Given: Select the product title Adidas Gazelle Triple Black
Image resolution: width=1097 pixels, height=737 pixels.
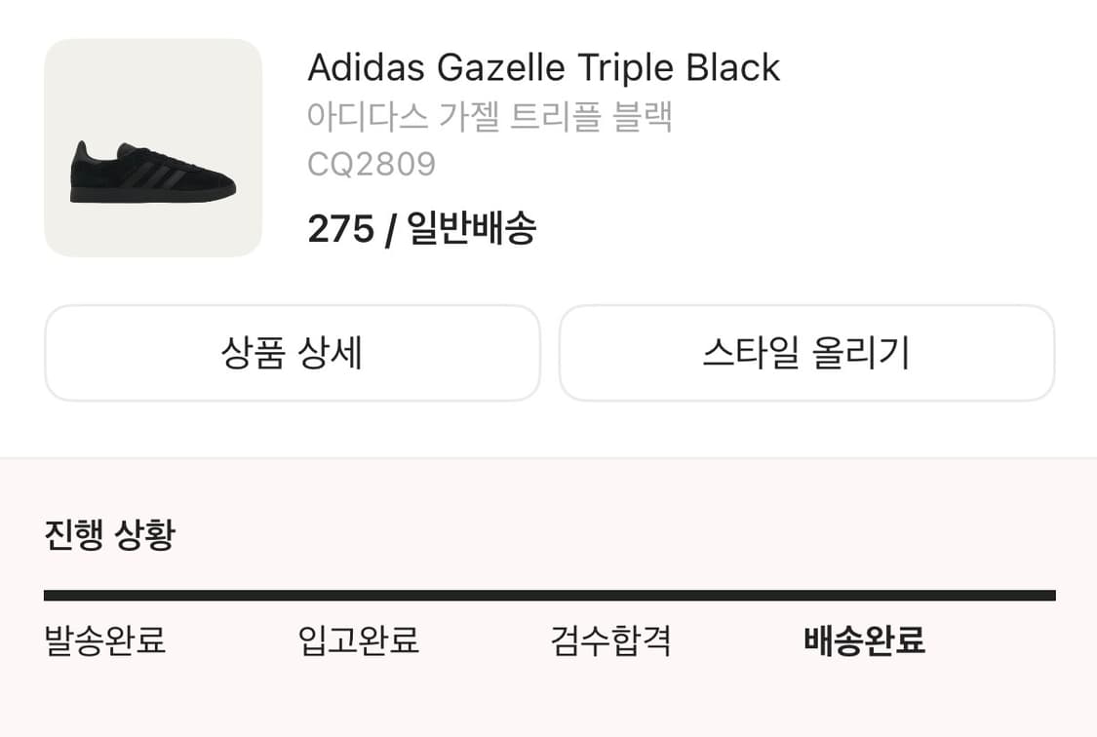Looking at the screenshot, I should pos(543,67).
